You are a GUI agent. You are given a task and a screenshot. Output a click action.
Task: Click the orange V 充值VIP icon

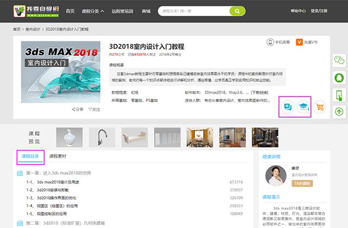pos(299,42)
